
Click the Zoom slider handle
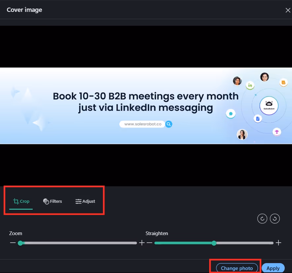[21, 243]
